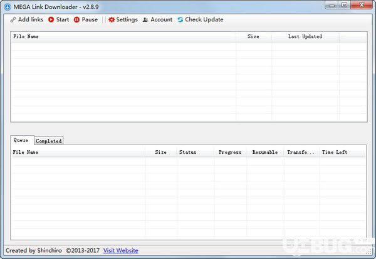
Task: Sort upper list by File Name column
Action: 123,37
